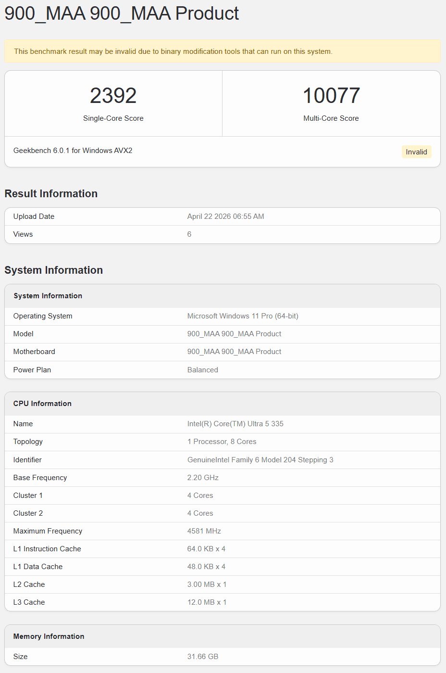Click the Views row label
This screenshot has width=446, height=673.
coord(23,234)
